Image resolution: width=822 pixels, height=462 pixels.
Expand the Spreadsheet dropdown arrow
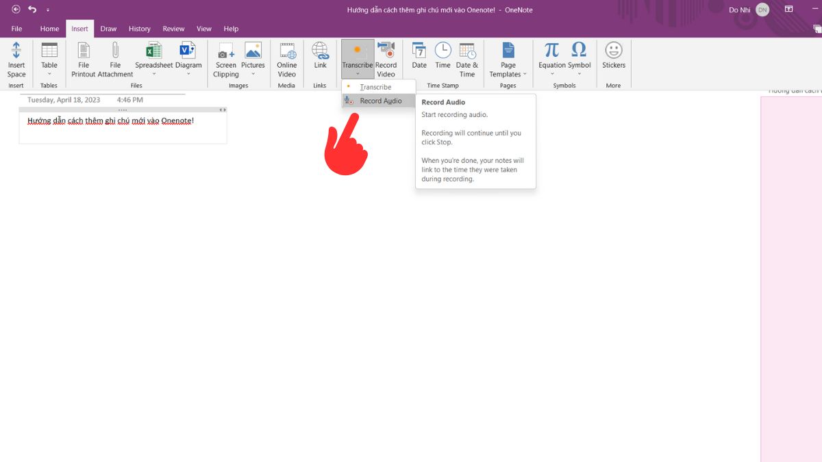click(153, 74)
